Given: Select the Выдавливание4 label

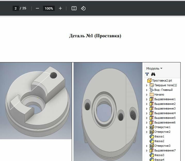Looking at the screenshot, I should pos(165,113).
